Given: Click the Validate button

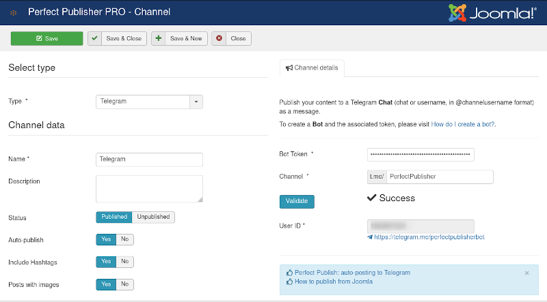Looking at the screenshot, I should (x=297, y=202).
